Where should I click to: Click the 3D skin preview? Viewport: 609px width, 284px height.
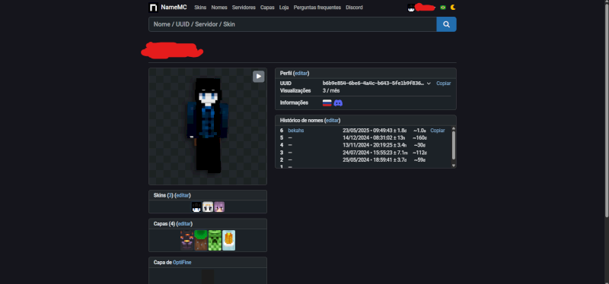[207, 126]
